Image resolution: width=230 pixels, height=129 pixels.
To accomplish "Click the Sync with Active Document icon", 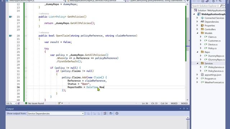I will (220, 1).
